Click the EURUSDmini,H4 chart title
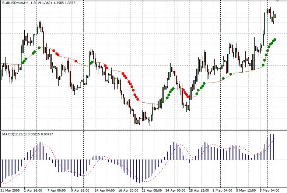 (15, 3)
